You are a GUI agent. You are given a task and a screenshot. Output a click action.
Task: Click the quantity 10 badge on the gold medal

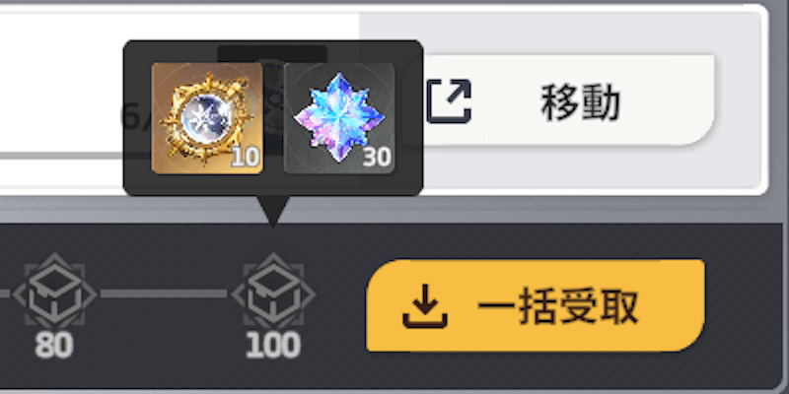click(246, 158)
